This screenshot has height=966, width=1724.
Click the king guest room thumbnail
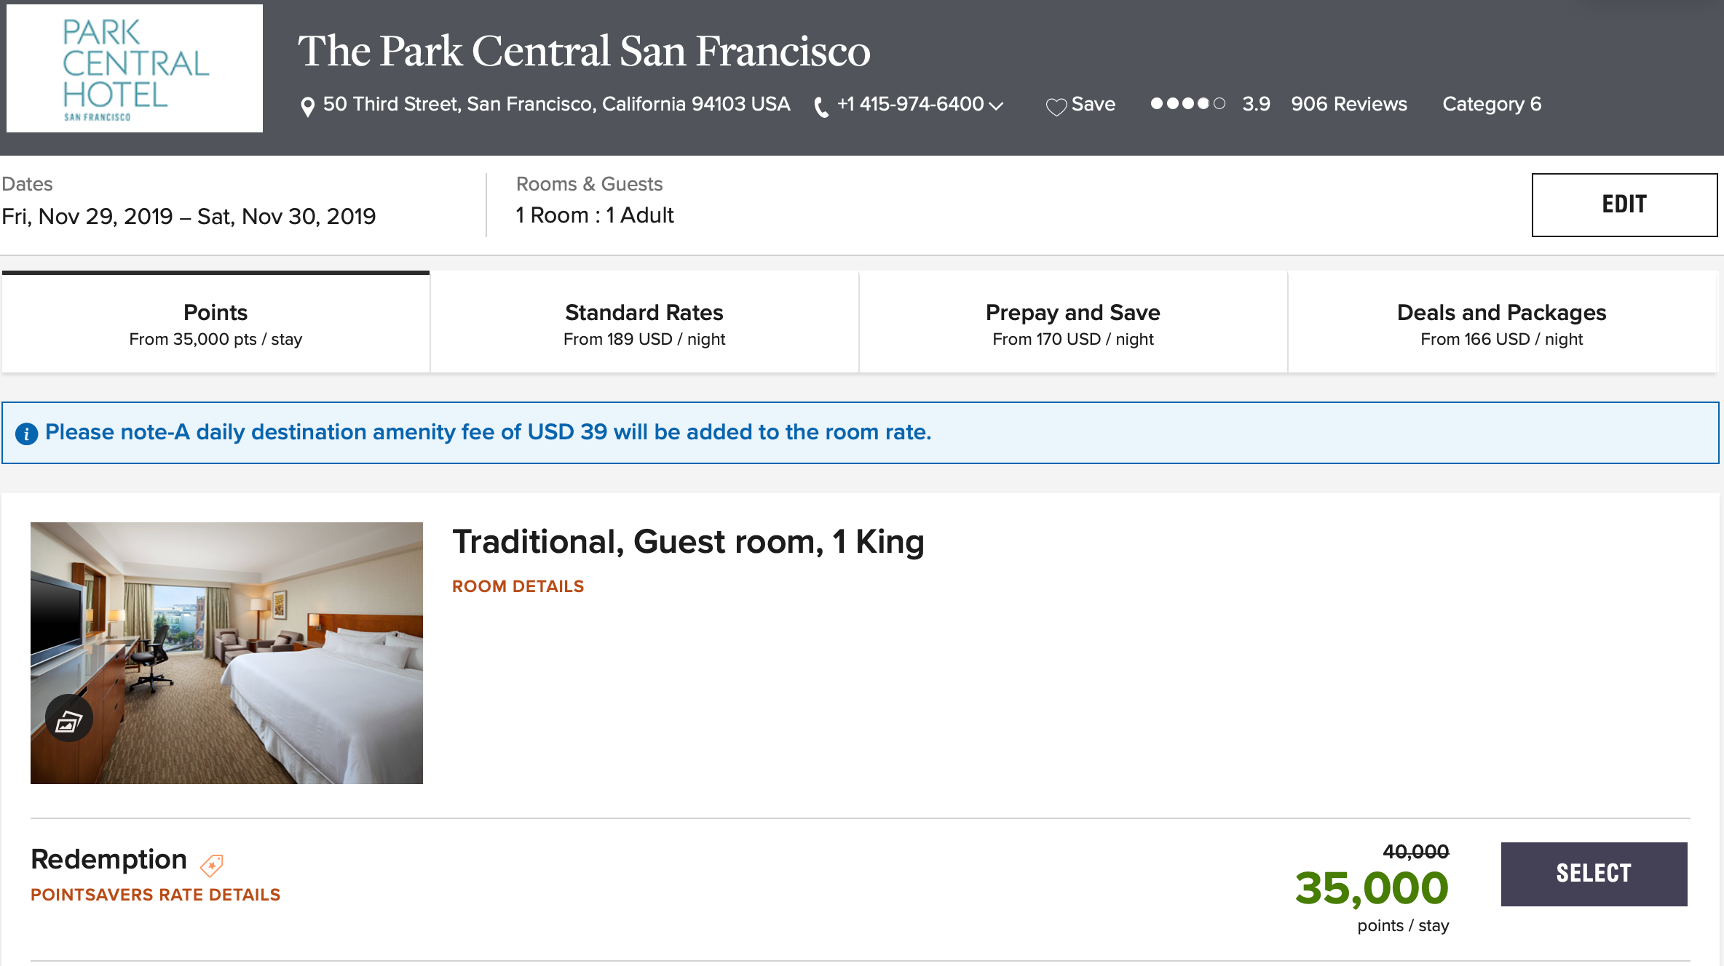[x=226, y=652]
